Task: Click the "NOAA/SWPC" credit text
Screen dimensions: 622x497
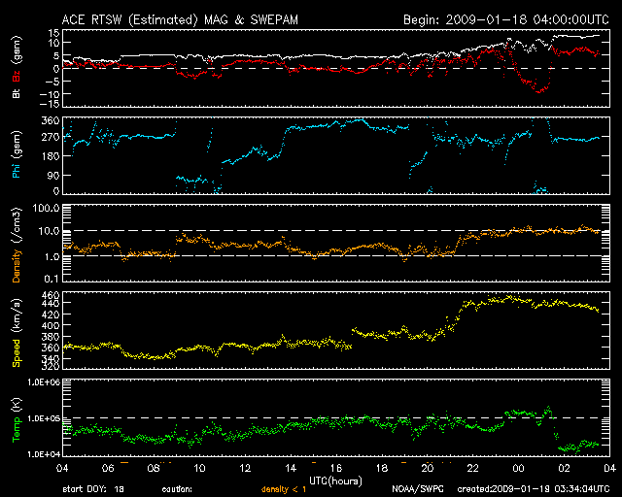Action: click(x=418, y=489)
